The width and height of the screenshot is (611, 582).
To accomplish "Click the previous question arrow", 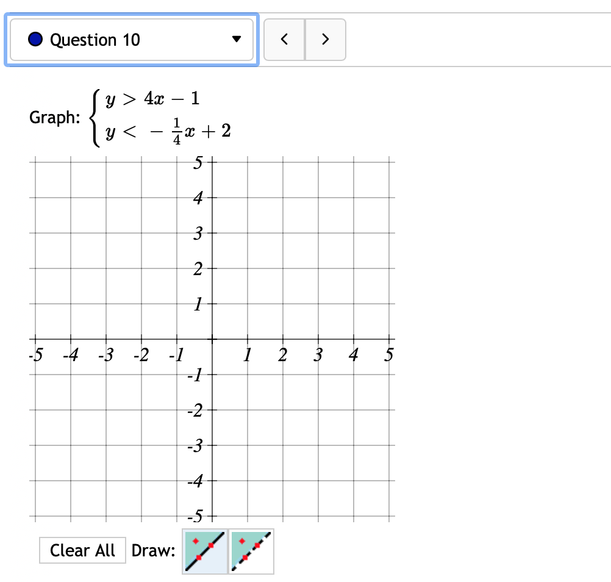I will click(284, 39).
